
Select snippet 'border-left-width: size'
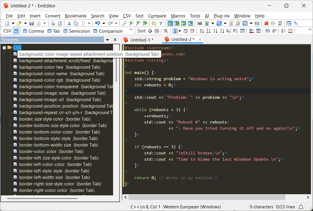pyautogui.click(x=55, y=177)
